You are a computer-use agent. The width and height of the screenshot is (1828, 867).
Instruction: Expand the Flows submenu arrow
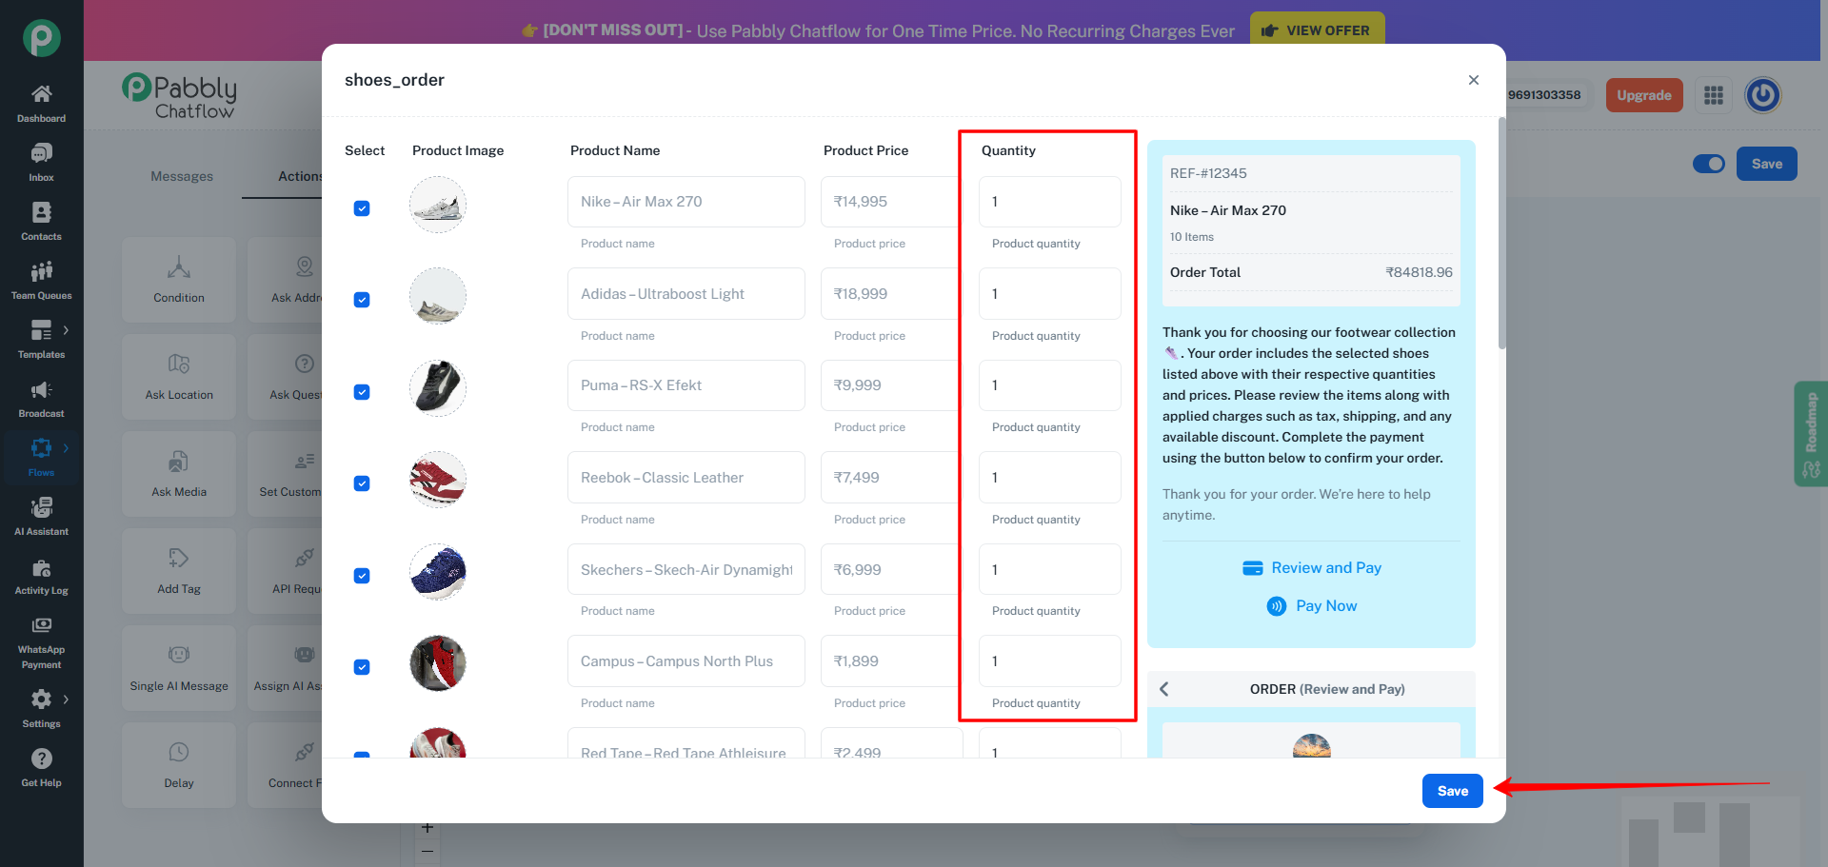click(66, 448)
